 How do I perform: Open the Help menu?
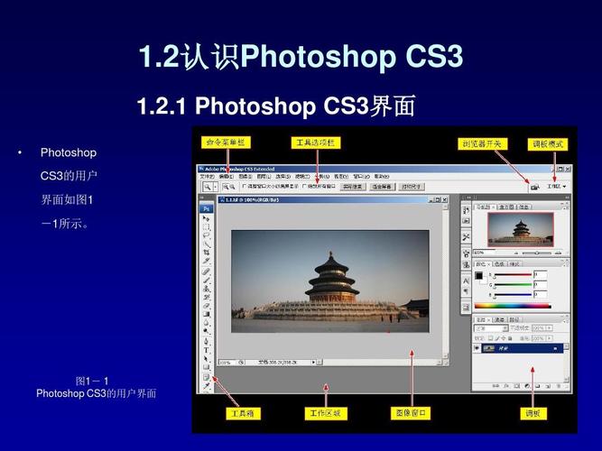pyautogui.click(x=381, y=176)
